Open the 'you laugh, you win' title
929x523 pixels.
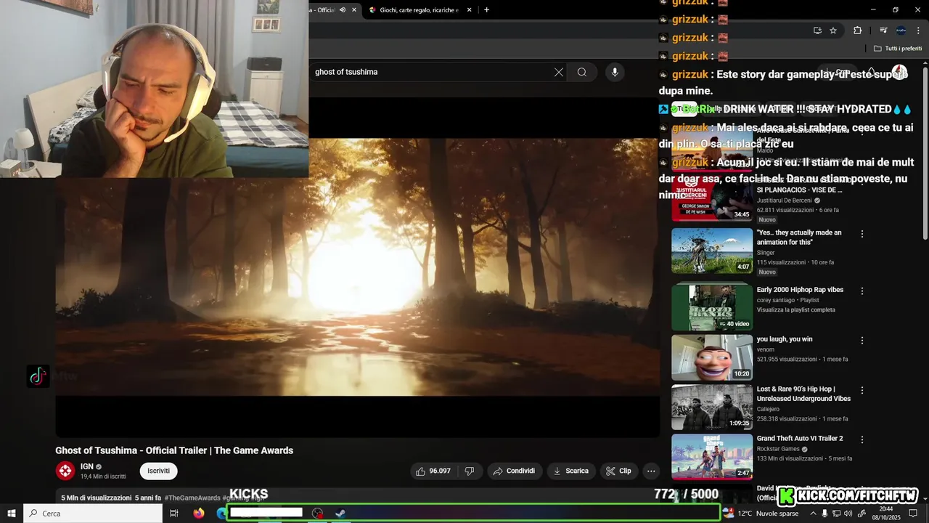pyautogui.click(x=785, y=339)
